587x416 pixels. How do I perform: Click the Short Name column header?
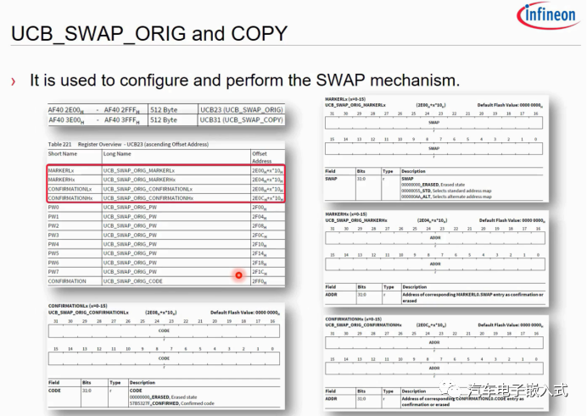(x=63, y=153)
